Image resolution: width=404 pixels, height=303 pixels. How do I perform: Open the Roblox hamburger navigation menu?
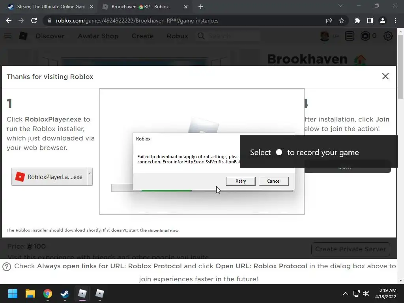(x=8, y=36)
